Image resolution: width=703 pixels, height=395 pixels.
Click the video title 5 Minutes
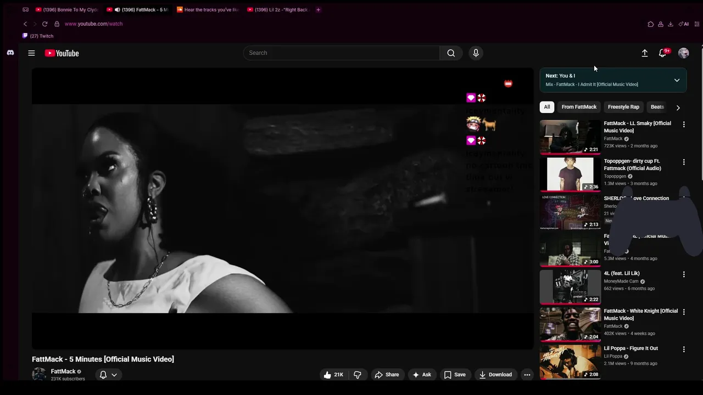(103, 359)
